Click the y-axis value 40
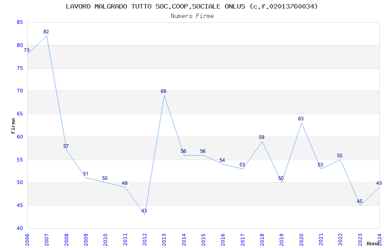 (20, 229)
